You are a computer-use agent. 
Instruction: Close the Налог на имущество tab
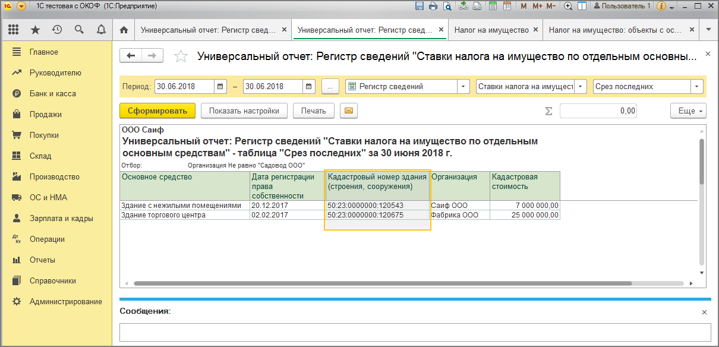click(536, 30)
